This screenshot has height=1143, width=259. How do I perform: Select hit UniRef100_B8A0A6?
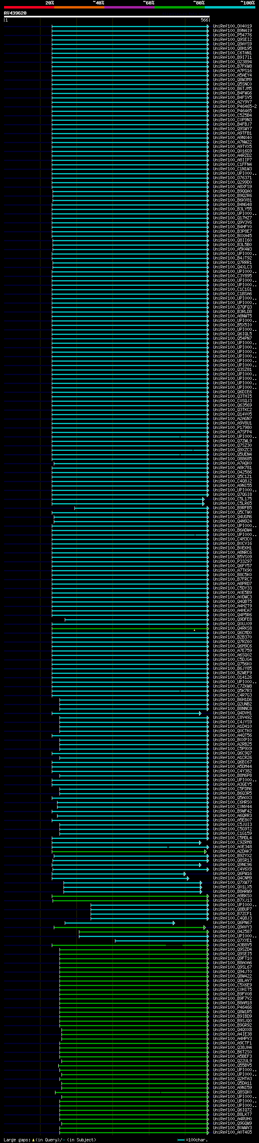(x=232, y=963)
